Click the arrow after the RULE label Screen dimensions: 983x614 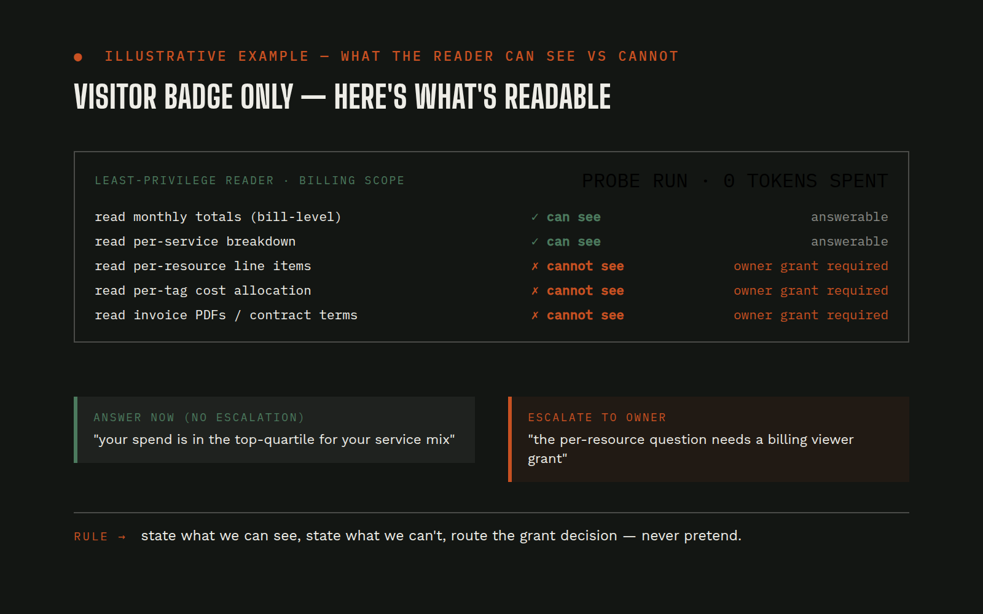pos(122,537)
